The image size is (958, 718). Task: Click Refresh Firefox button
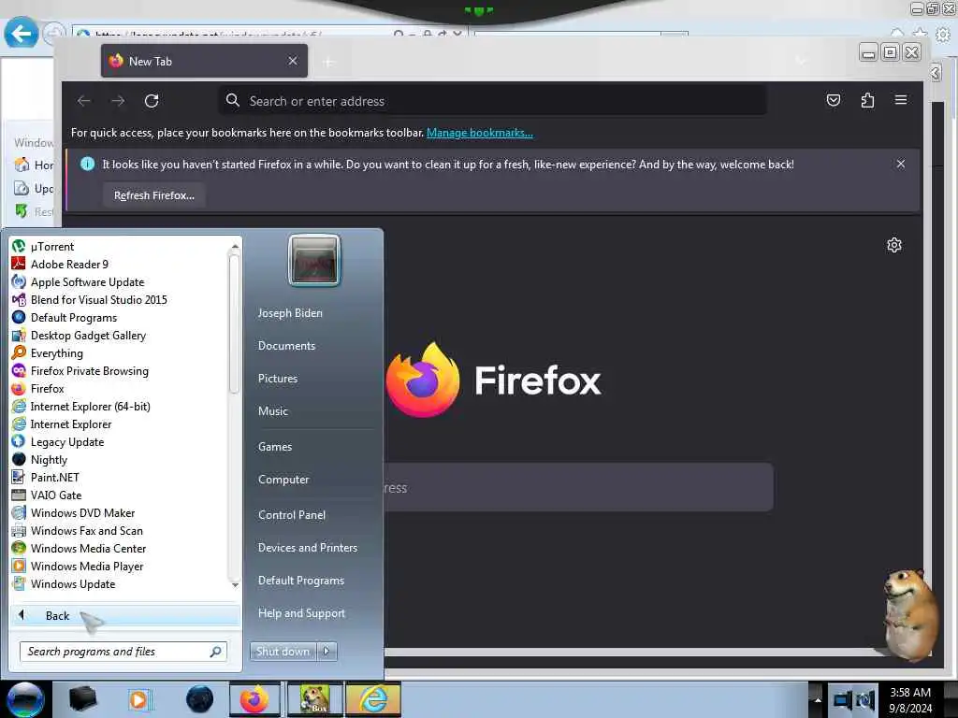point(154,195)
